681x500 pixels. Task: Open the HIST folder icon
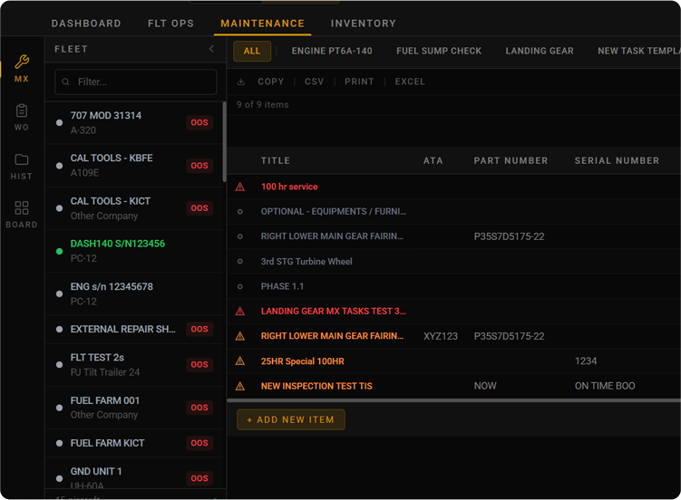tap(22, 159)
